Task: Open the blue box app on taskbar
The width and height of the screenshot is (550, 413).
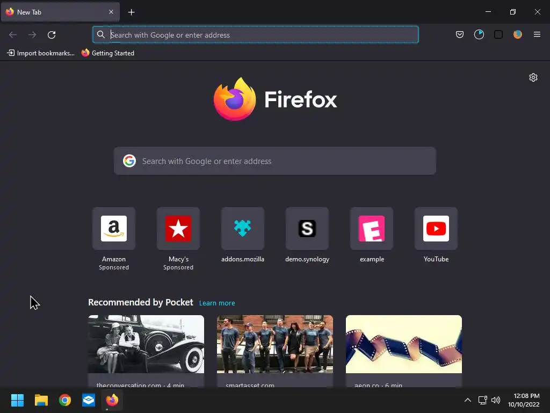Action: pos(89,400)
